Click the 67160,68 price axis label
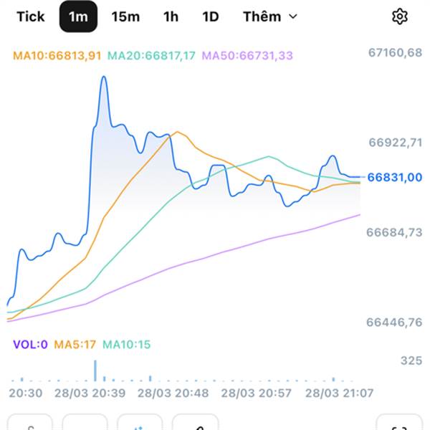 coord(395,52)
